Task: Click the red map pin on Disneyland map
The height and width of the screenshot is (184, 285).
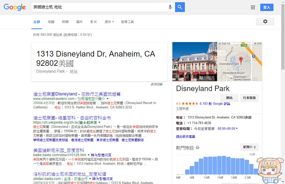Action: 241,60
